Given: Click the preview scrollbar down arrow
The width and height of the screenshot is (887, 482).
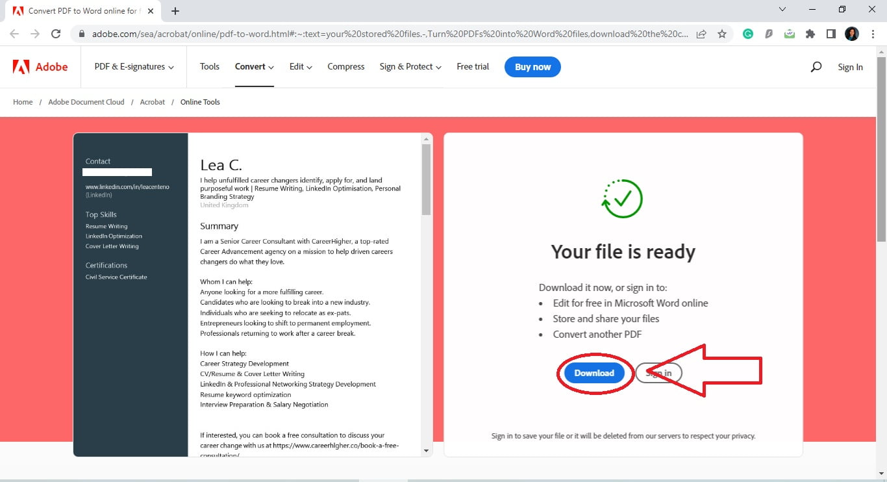Looking at the screenshot, I should 427,450.
